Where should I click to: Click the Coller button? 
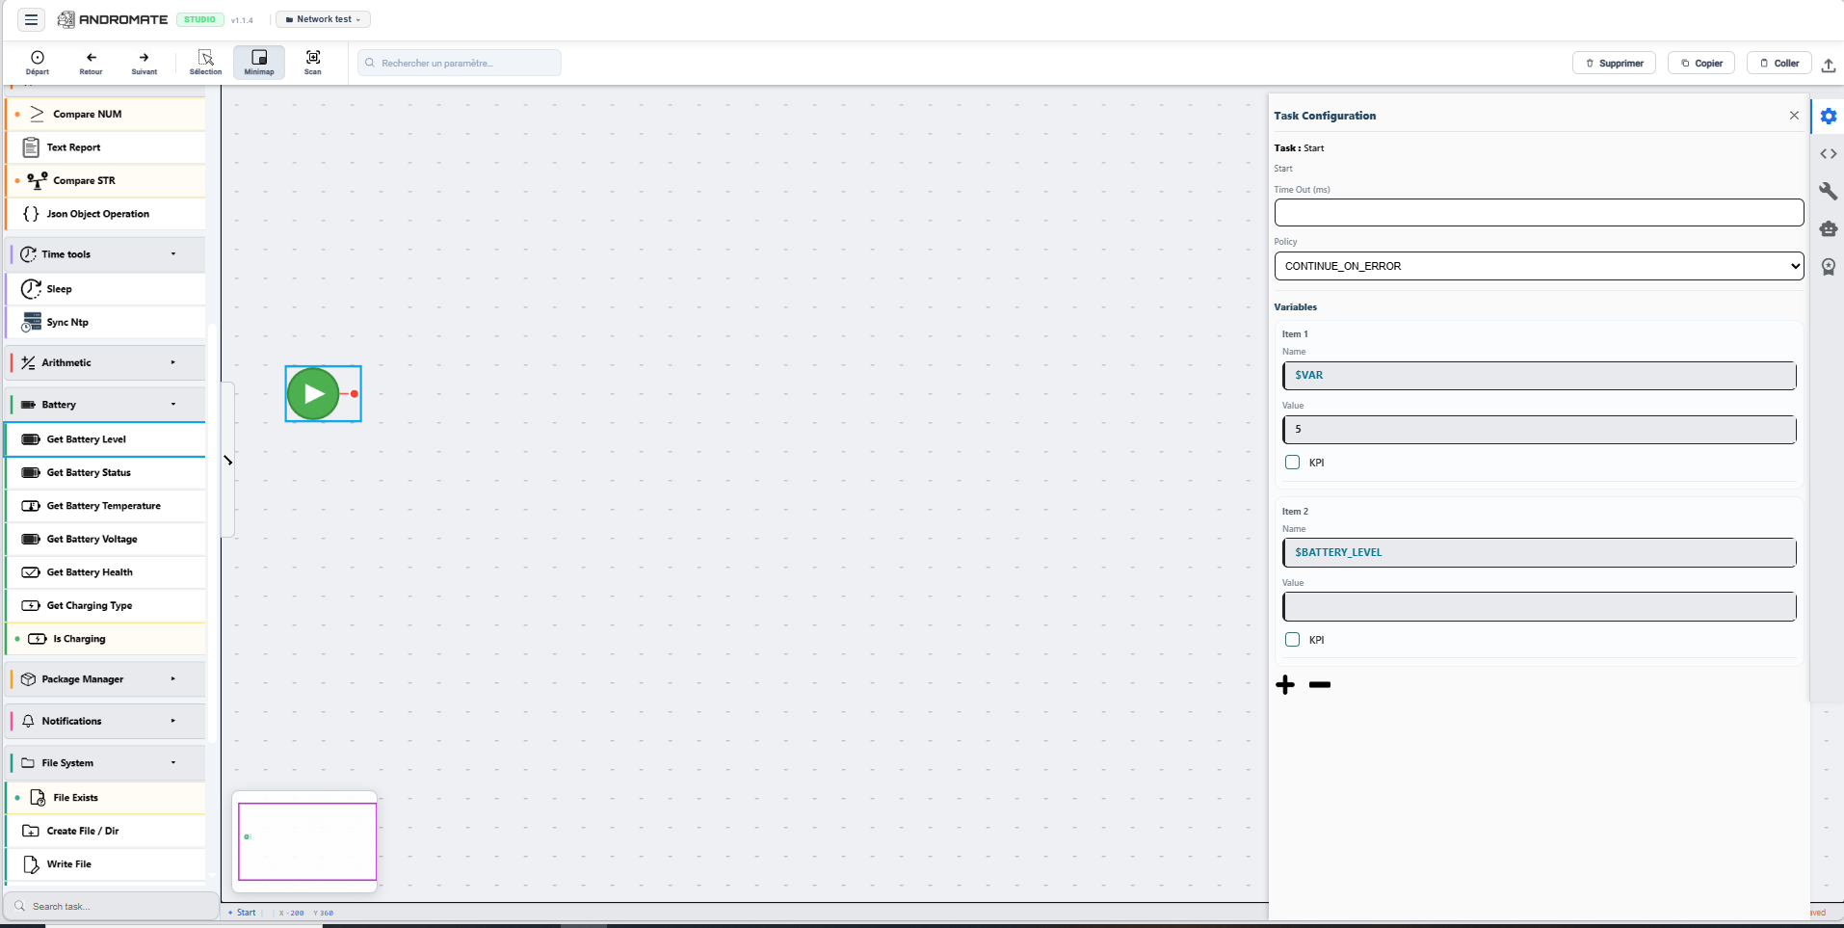(x=1779, y=64)
